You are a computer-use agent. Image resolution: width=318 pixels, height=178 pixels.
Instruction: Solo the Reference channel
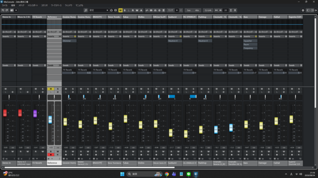pyautogui.click(x=58, y=89)
